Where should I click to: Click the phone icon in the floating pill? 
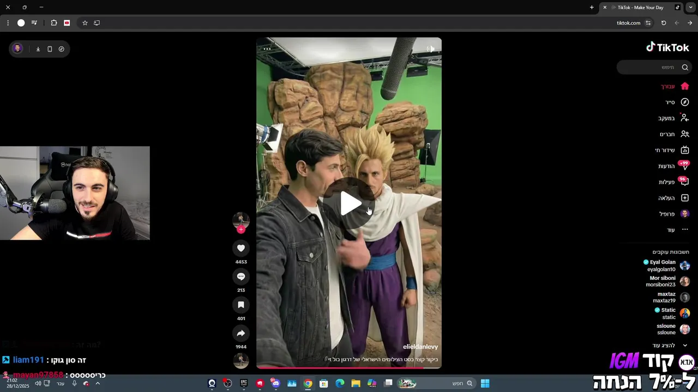pyautogui.click(x=50, y=49)
